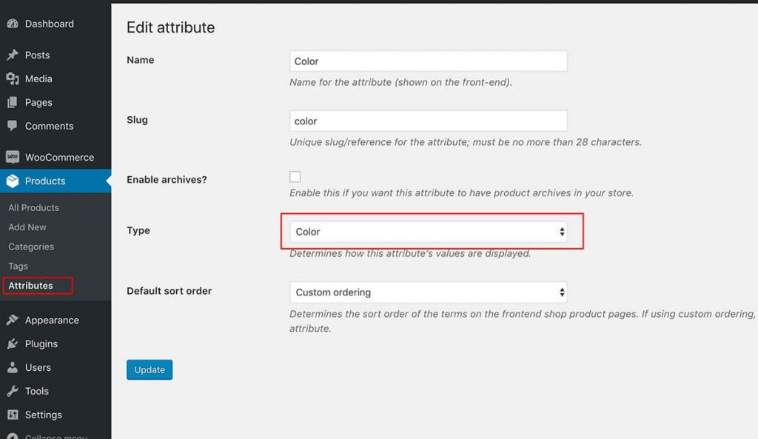
Task: Click the Media icon in sidebar
Action: (13, 78)
